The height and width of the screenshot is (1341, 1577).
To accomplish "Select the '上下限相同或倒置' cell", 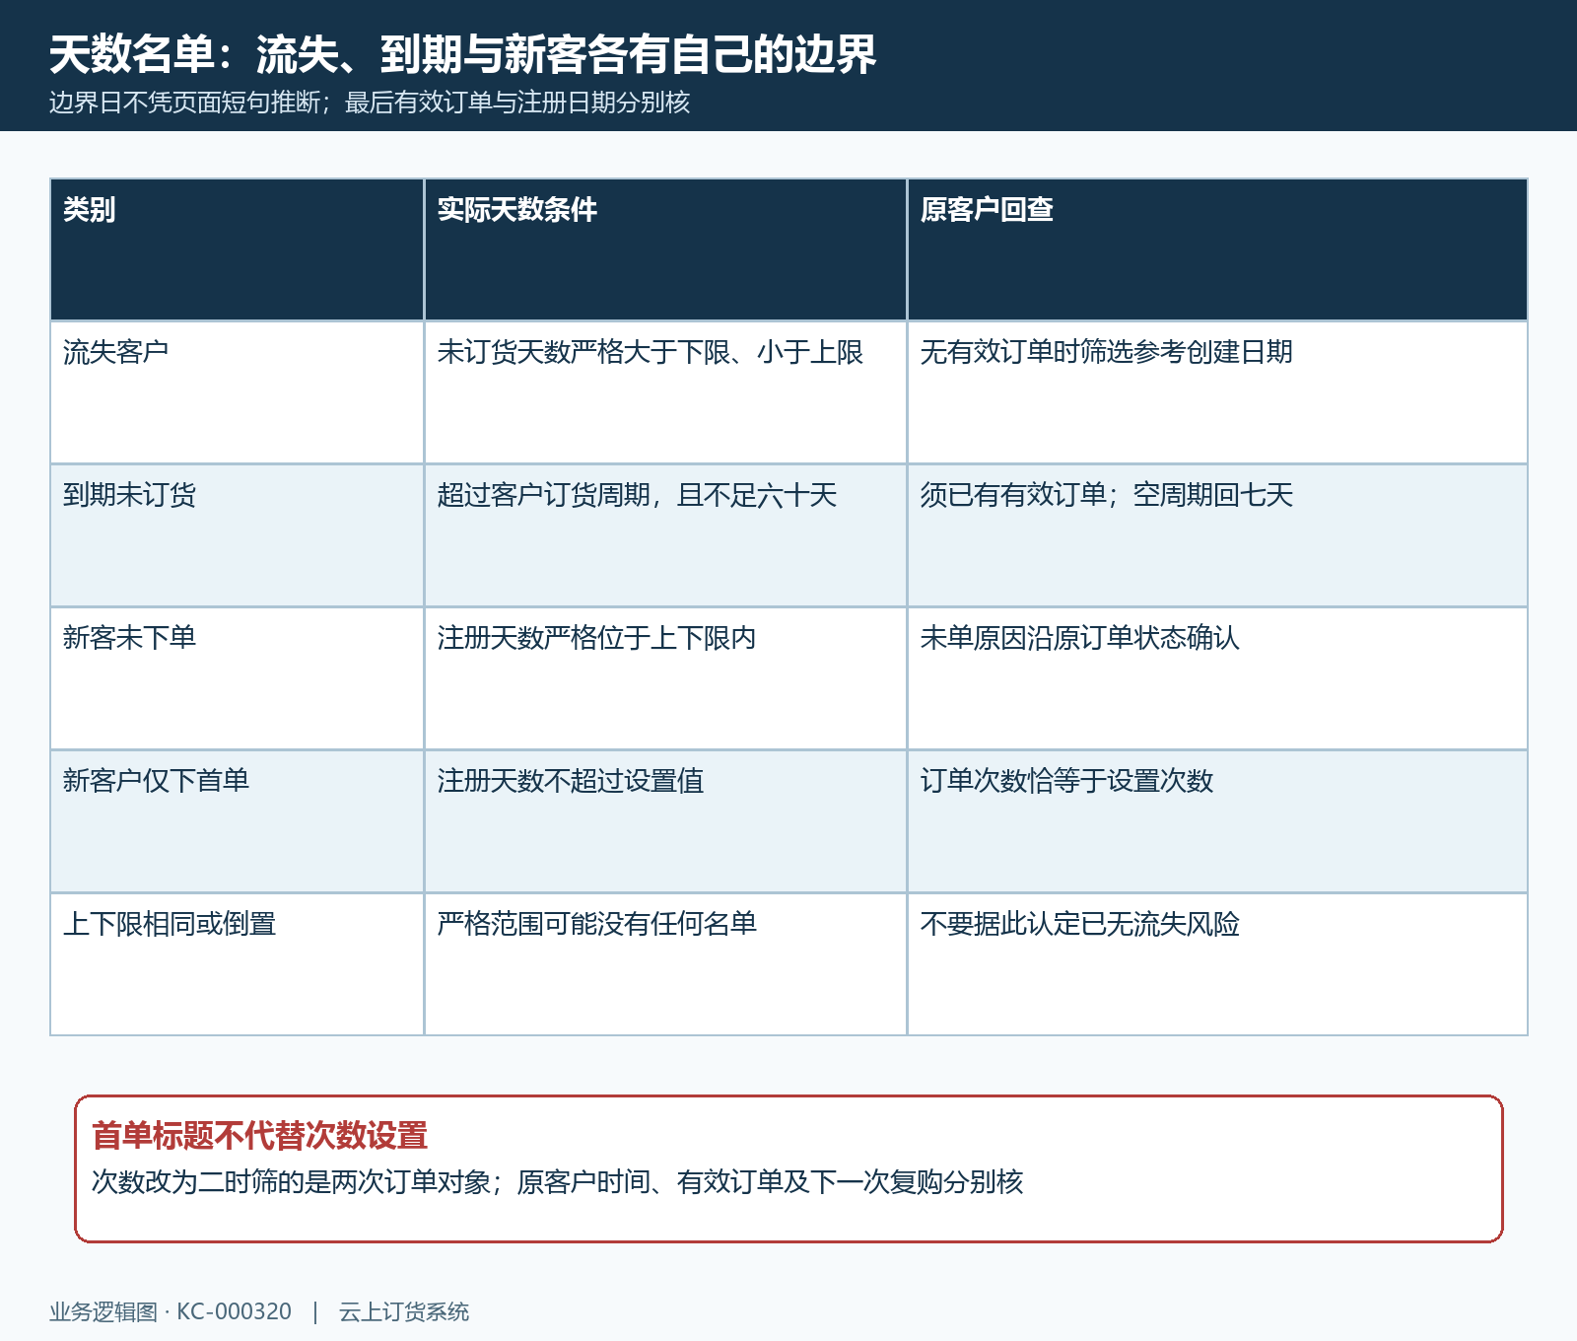I will [x=237, y=964].
